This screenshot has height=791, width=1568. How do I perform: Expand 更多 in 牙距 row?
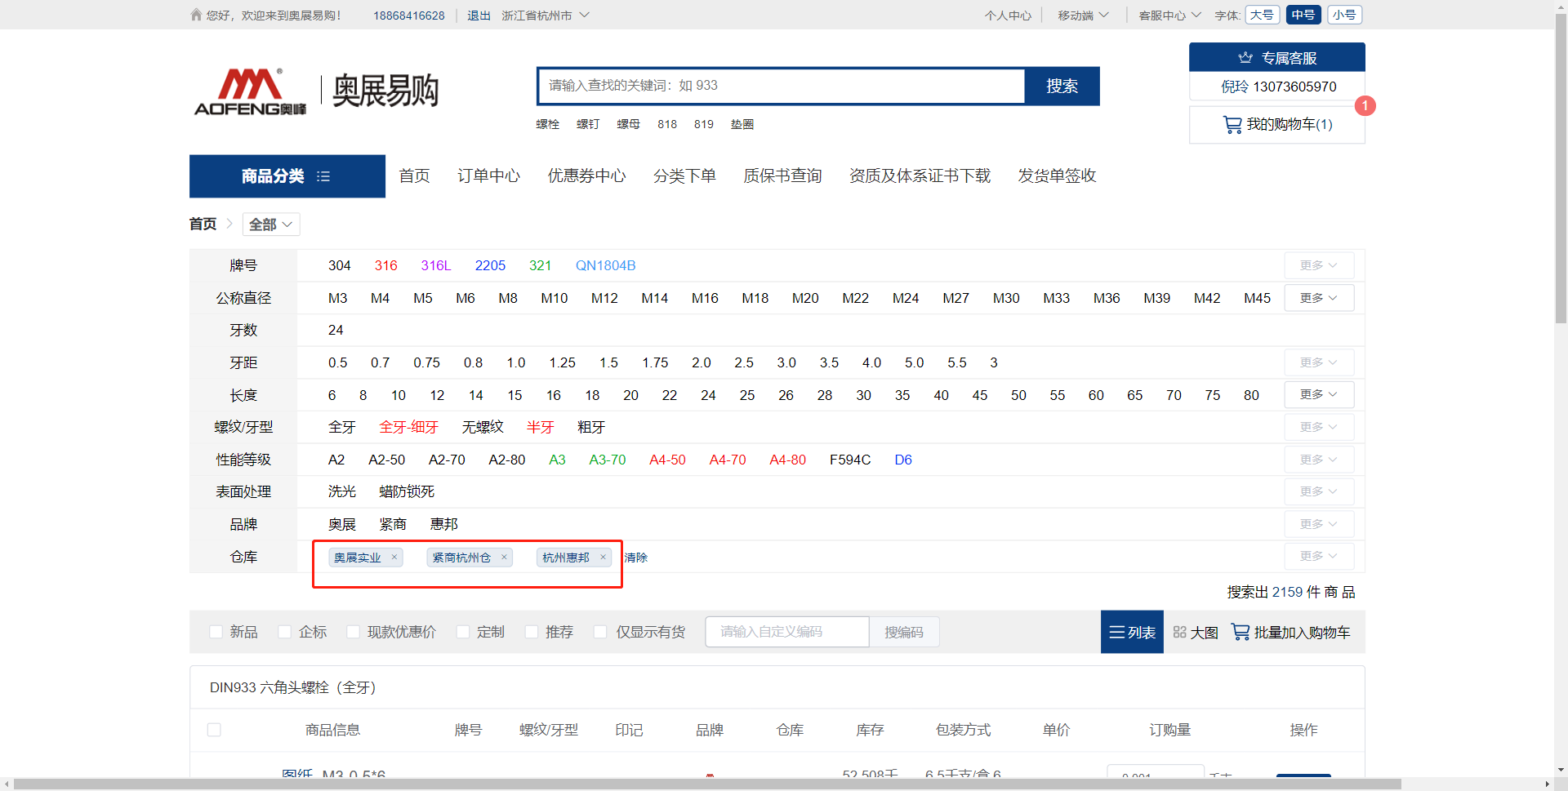1319,362
